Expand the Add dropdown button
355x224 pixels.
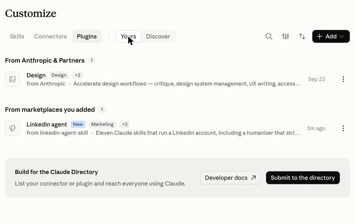pos(331,36)
